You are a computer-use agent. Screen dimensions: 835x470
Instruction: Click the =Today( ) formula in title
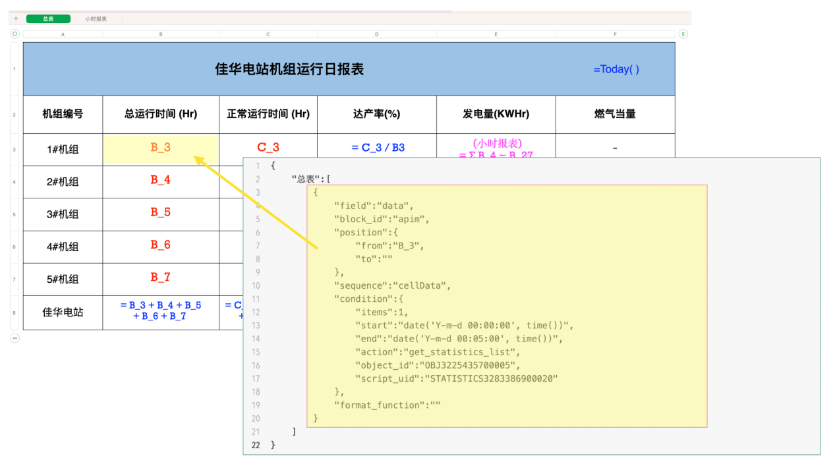coord(616,69)
